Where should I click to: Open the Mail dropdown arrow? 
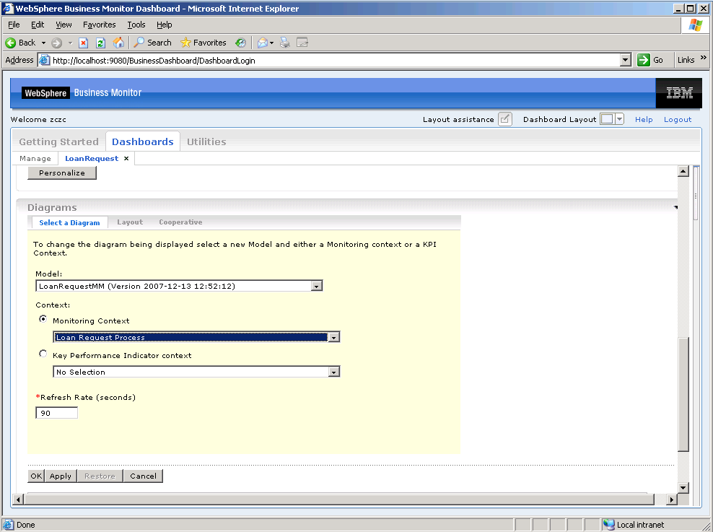[271, 43]
